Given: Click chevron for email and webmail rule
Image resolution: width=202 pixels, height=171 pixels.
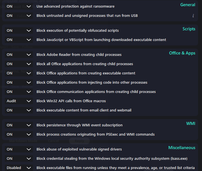Looking at the screenshot, I should [29, 110].
